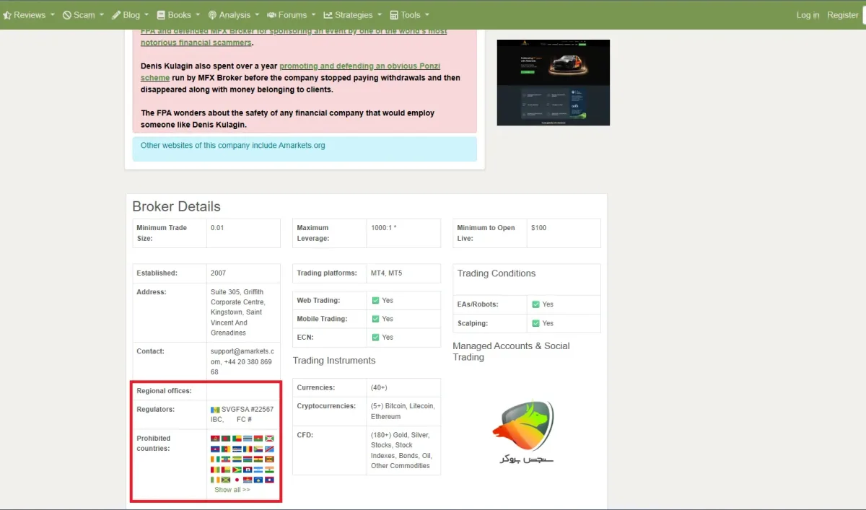Open the Register page

point(842,14)
